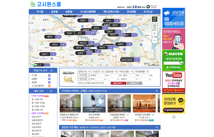Click the 상담전화 megaphone banner

pos(173,18)
